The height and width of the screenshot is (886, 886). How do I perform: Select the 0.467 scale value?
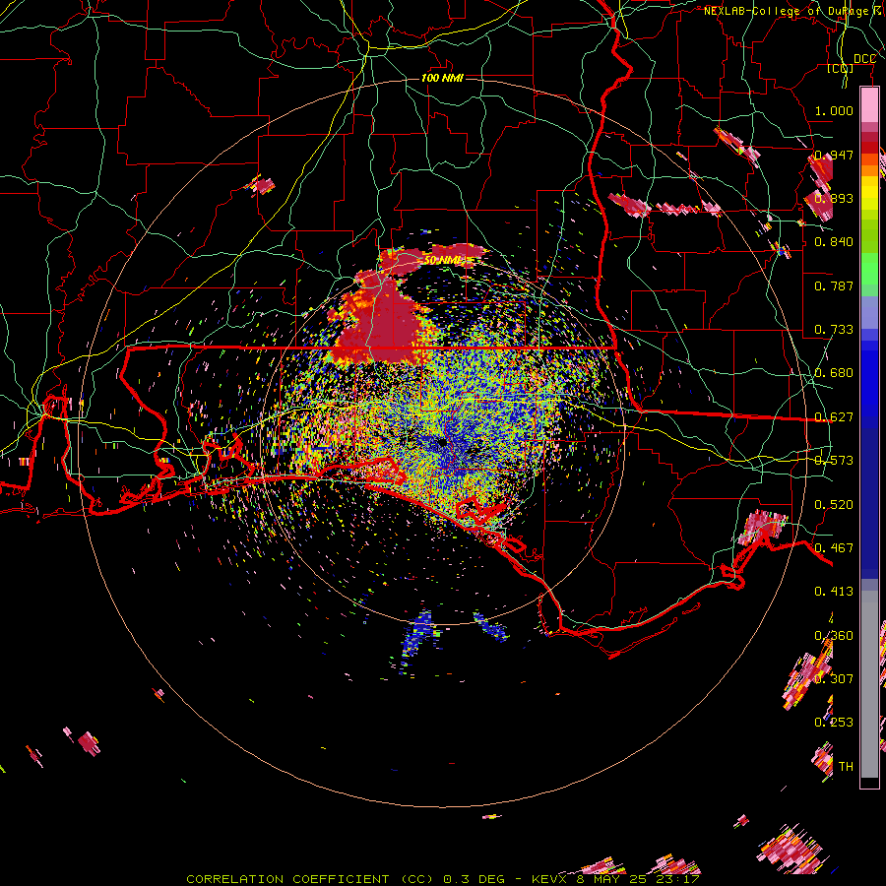tap(834, 547)
